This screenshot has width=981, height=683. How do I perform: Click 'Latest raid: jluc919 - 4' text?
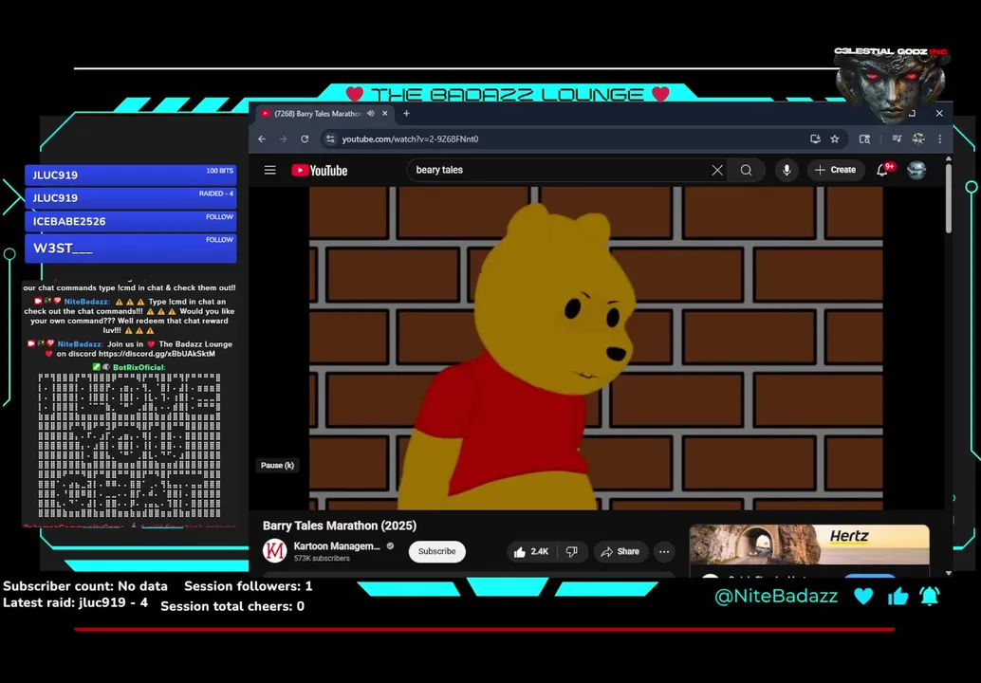(75, 603)
